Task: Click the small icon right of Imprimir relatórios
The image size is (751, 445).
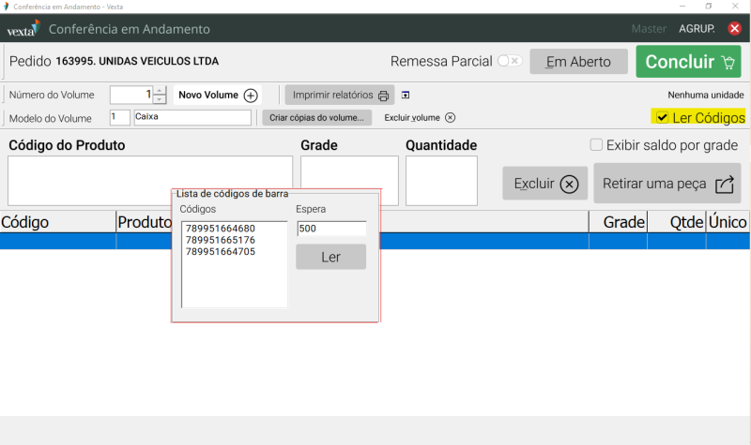Action: 405,95
